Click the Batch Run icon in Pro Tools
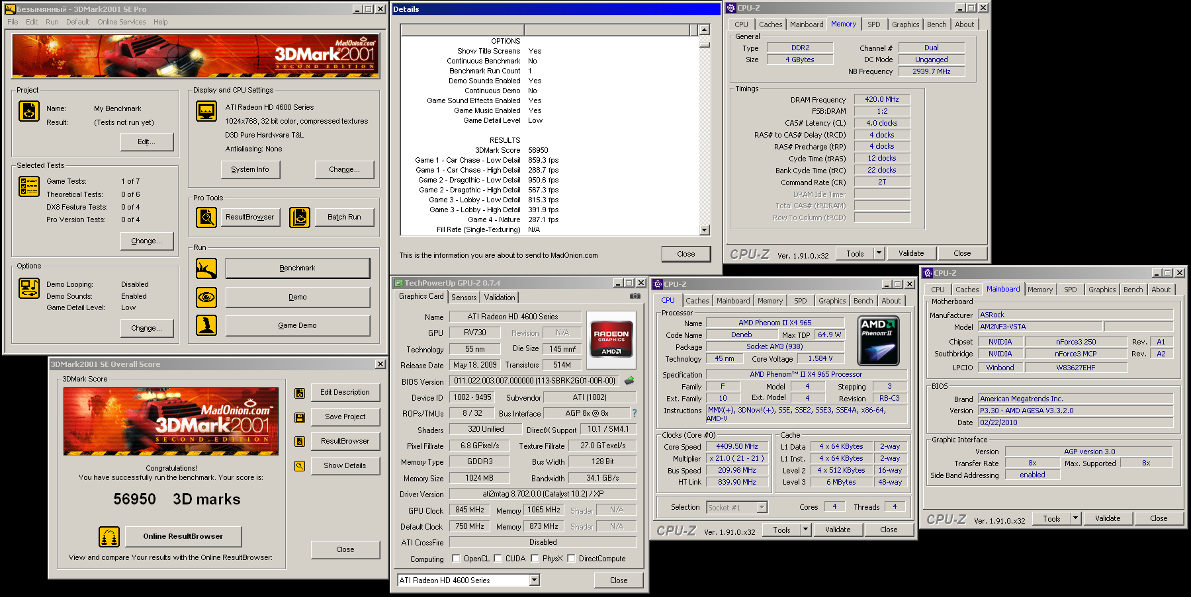 (299, 217)
